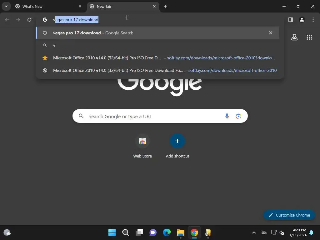Viewport: 320px width, 240px height.
Task: Toggle the Chrome side panel
Action: pyautogui.click(x=291, y=20)
